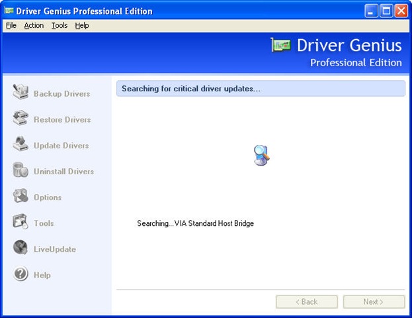Click the Driver Genius banner logo icon

(x=281, y=45)
